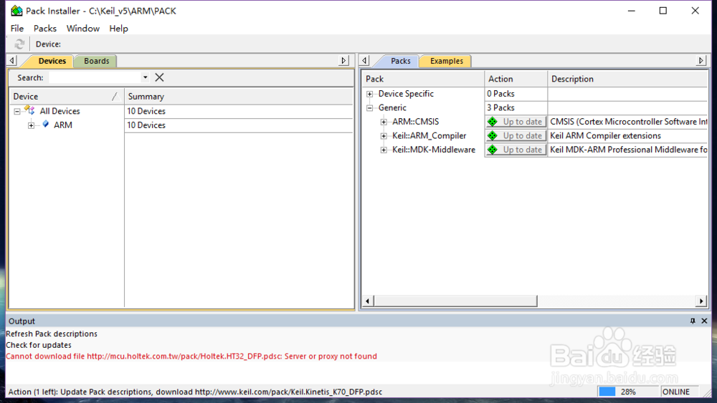Click the Description column header

point(628,79)
